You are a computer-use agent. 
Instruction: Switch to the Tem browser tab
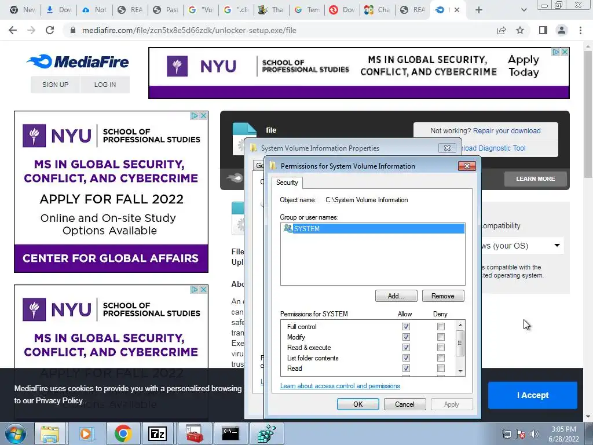click(x=307, y=10)
